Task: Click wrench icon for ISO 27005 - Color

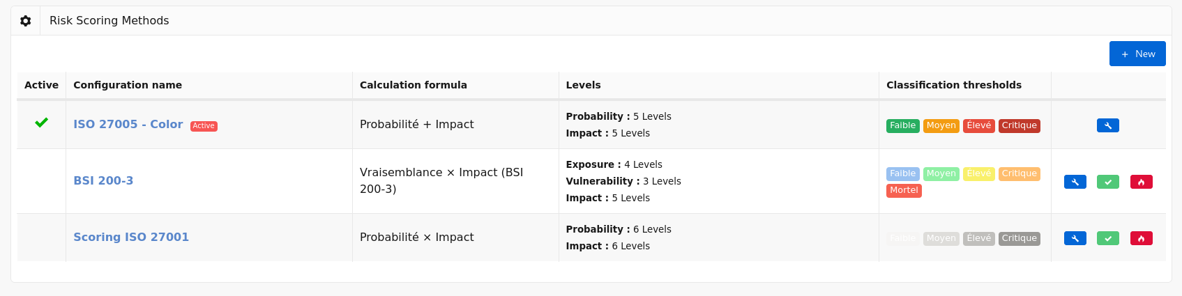Action: click(1107, 125)
